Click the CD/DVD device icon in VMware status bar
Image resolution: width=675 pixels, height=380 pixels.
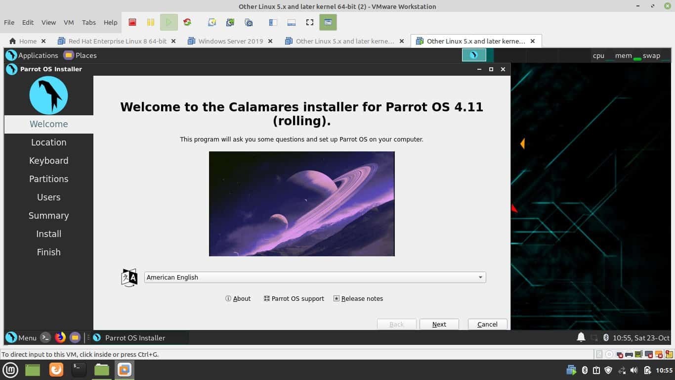[x=609, y=354]
